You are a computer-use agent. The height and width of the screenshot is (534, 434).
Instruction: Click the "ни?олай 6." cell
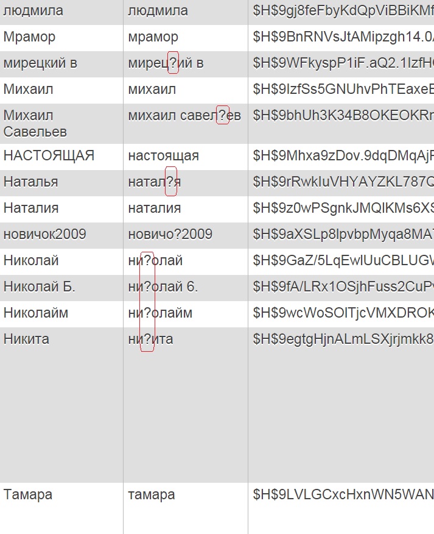pos(163,287)
